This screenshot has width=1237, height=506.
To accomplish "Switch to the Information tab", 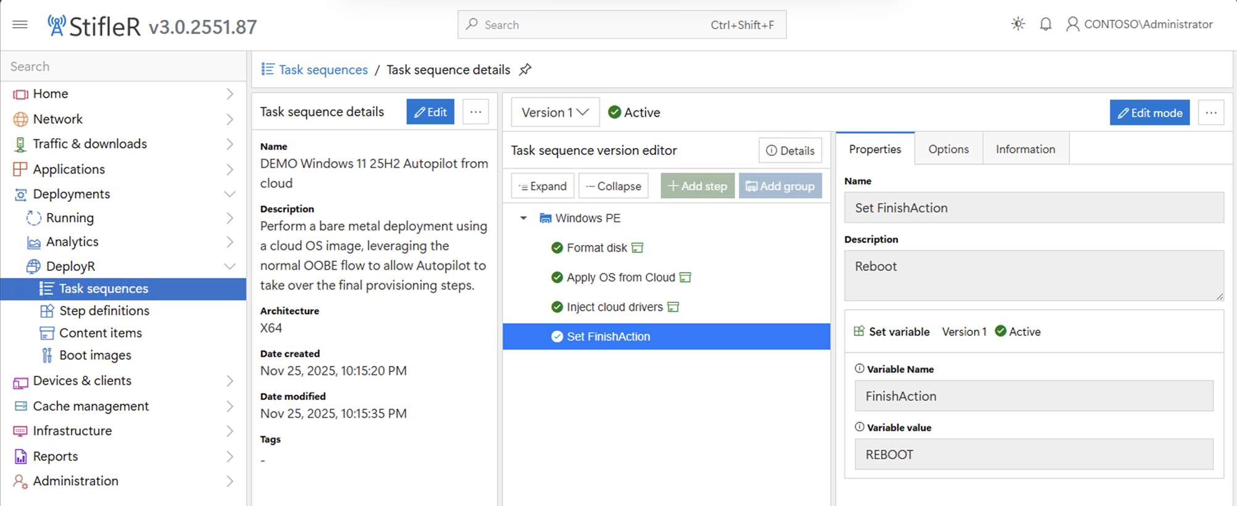I will tap(1025, 149).
